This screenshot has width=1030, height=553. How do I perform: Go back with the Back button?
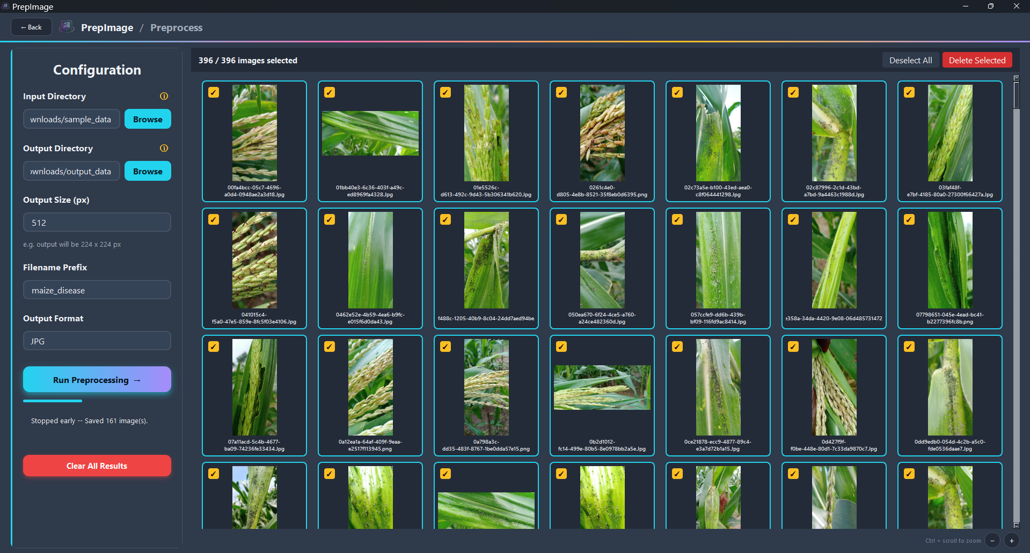(31, 27)
